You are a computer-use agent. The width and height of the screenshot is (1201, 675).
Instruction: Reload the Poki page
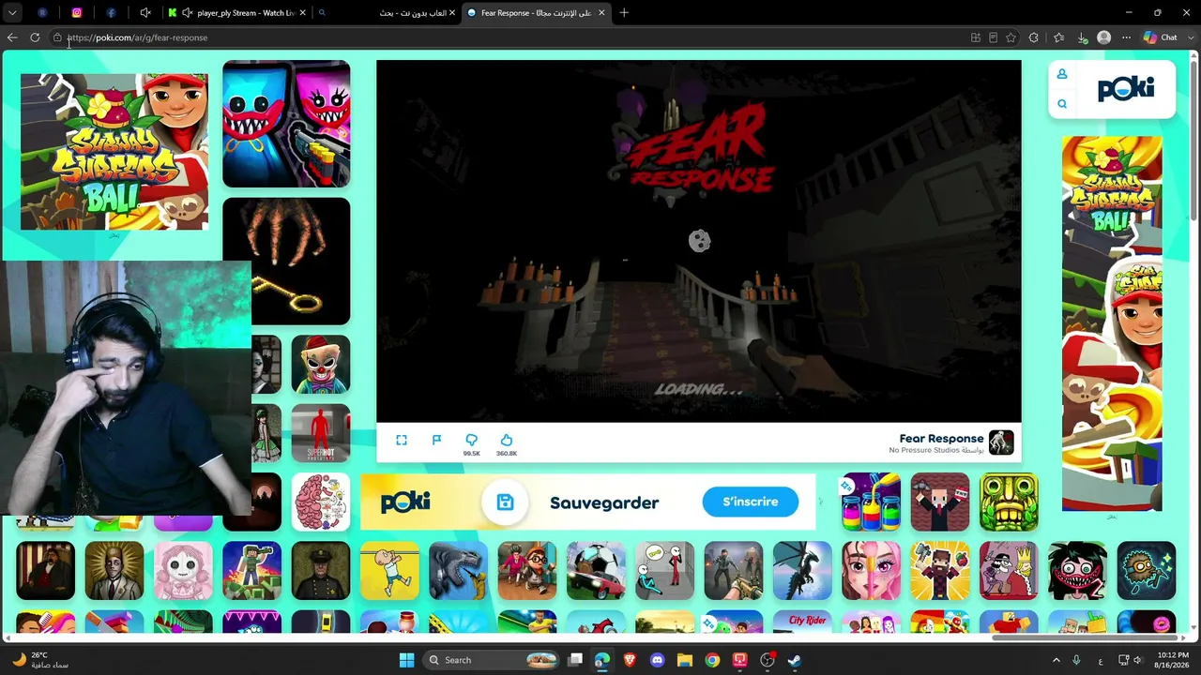(35, 37)
